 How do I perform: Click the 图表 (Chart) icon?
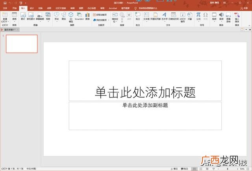87,16
